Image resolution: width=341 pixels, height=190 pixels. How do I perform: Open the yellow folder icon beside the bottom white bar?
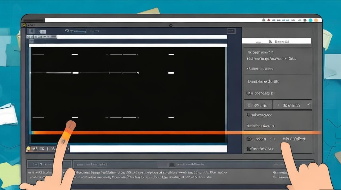click(x=28, y=149)
